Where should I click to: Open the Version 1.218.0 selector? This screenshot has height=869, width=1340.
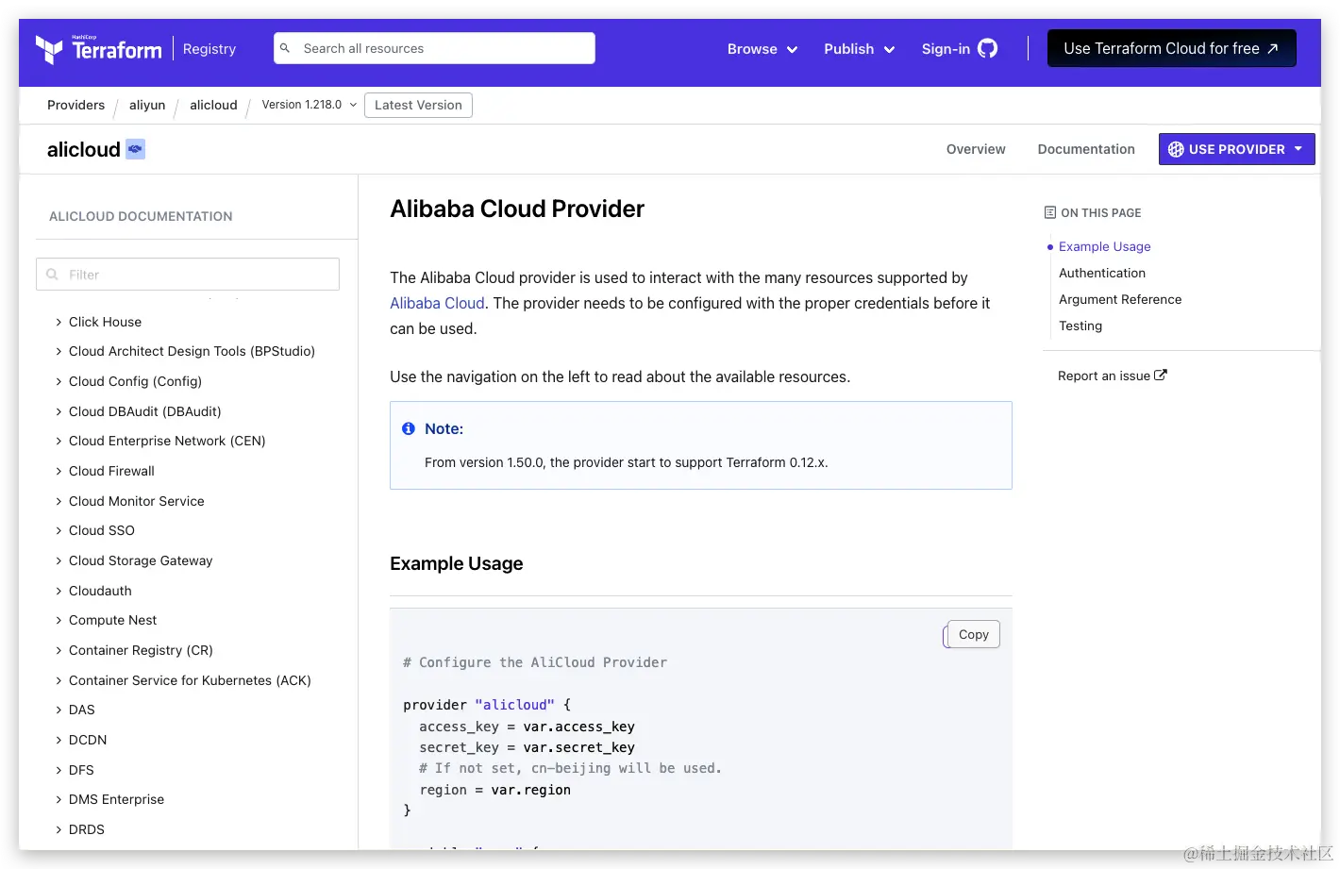point(310,105)
